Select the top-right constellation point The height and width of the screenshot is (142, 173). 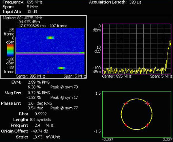pyautogui.click(x=147, y=103)
